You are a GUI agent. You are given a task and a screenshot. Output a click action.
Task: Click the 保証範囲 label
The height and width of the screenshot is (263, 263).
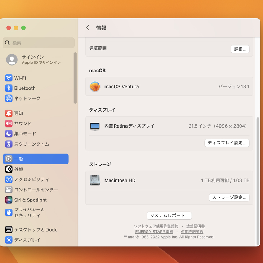coord(98,48)
